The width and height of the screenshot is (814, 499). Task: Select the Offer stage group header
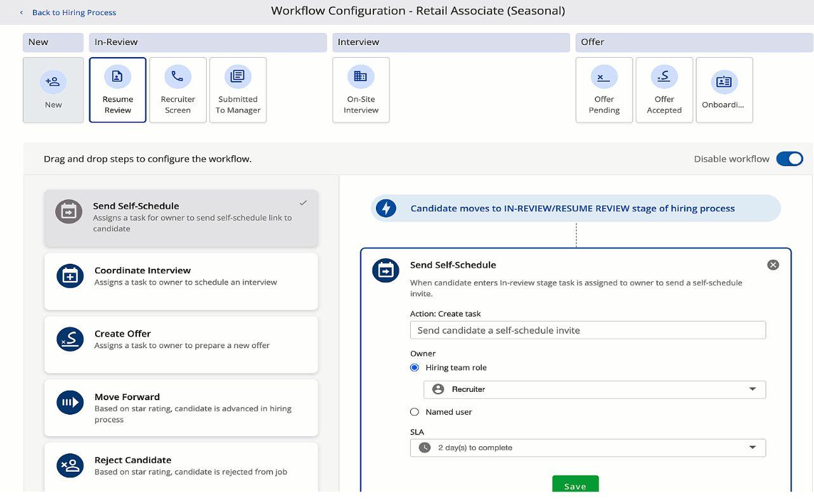pos(694,42)
